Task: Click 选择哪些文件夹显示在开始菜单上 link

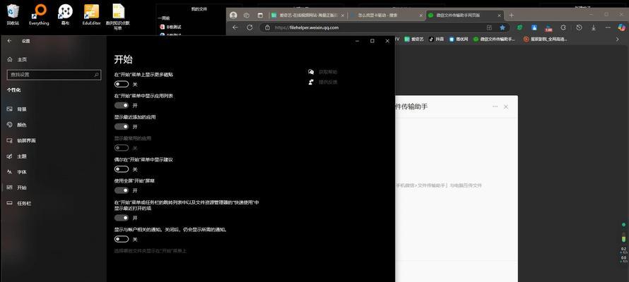Action: point(150,250)
